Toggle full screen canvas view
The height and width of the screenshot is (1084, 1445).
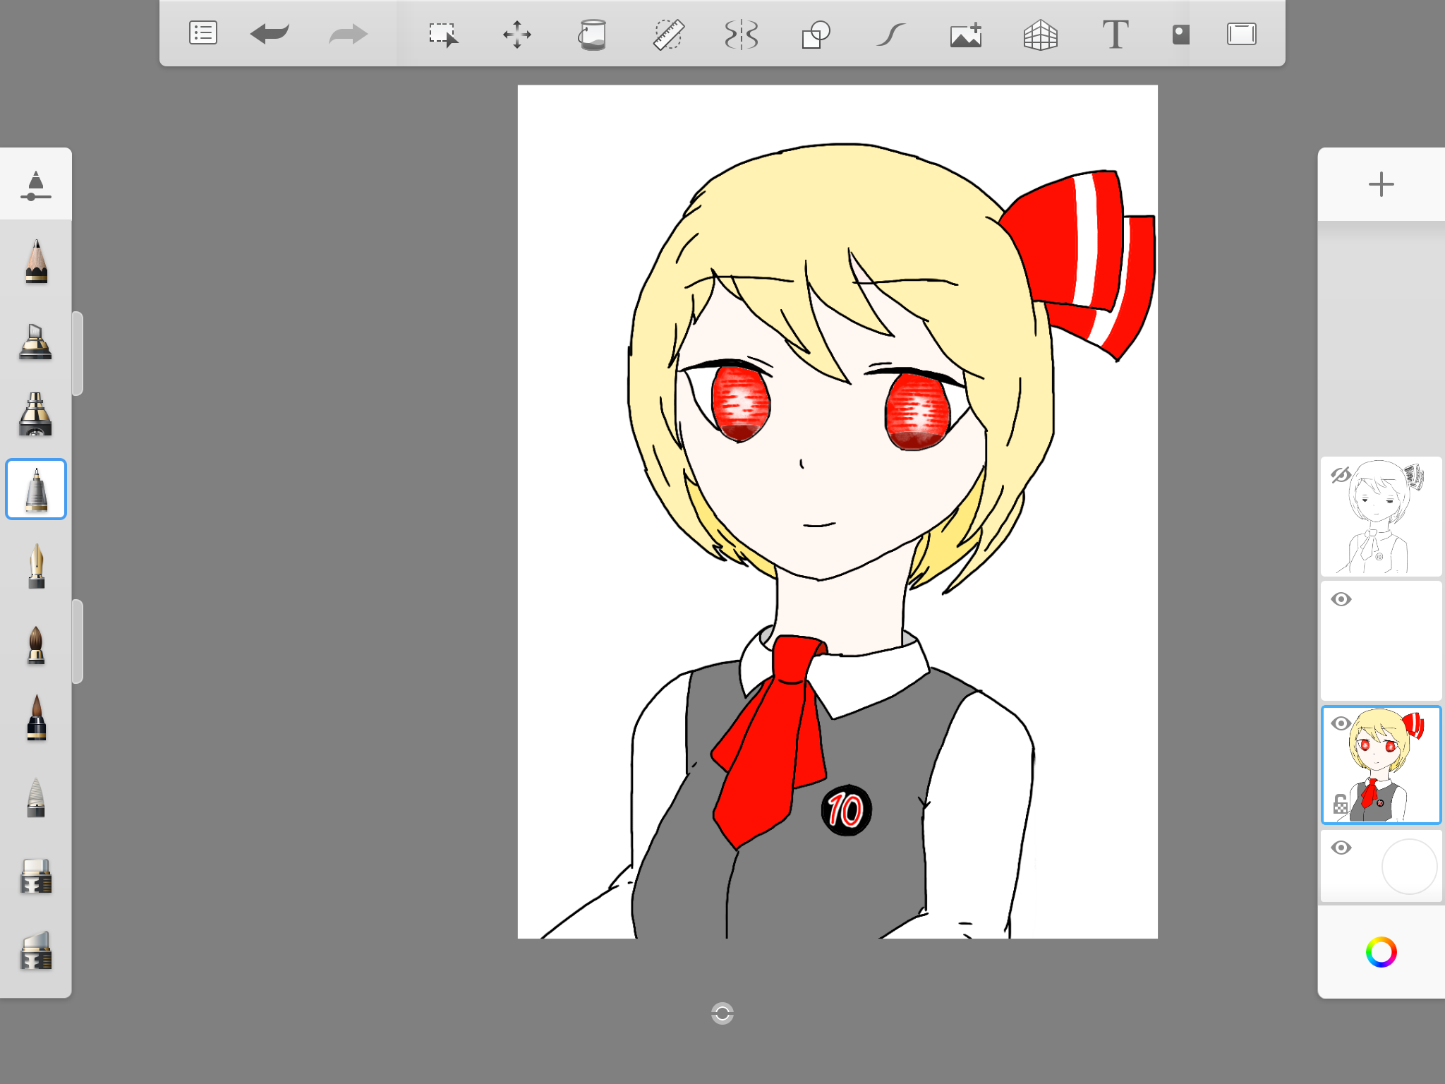pyautogui.click(x=1242, y=34)
